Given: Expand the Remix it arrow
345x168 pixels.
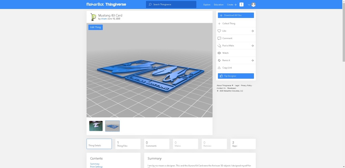Looking at the screenshot, I should pyautogui.click(x=252, y=61).
